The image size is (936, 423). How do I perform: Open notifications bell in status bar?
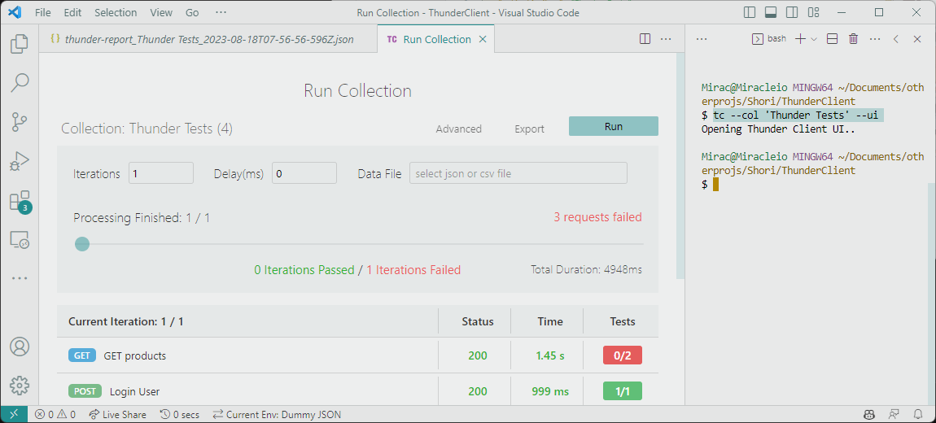point(918,414)
